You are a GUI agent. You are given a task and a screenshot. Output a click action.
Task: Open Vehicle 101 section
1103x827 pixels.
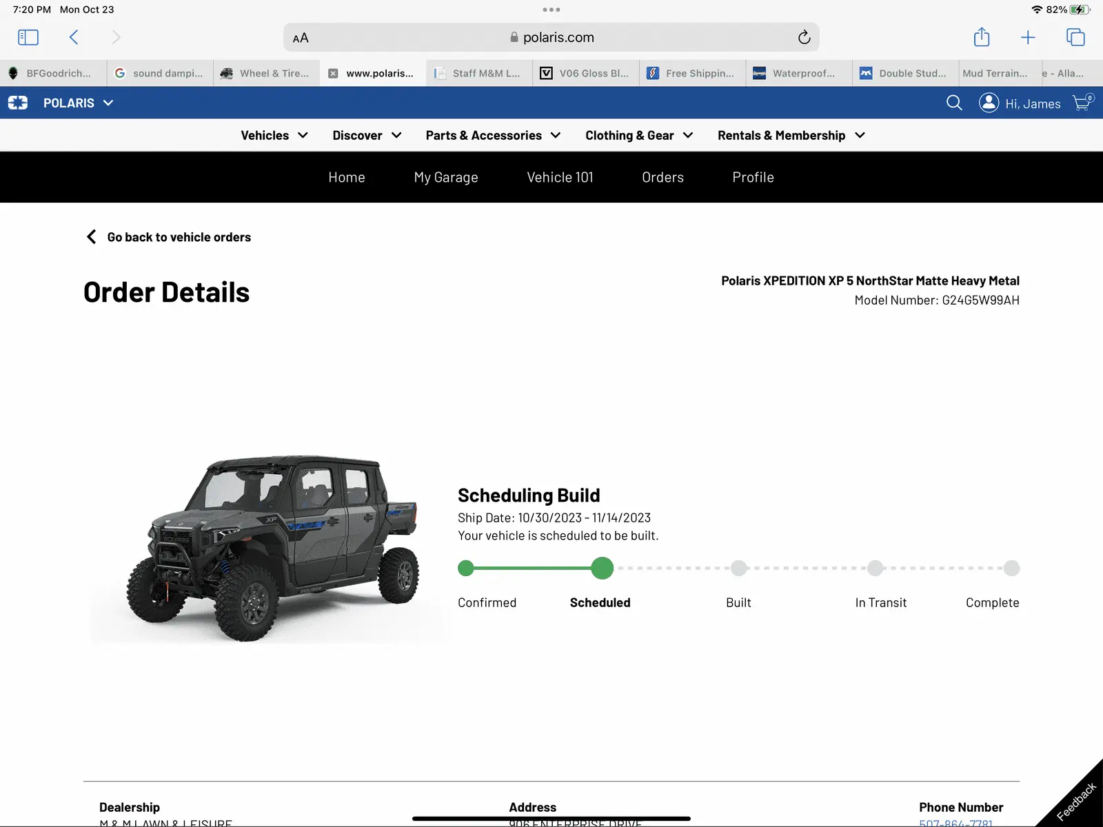click(x=560, y=177)
